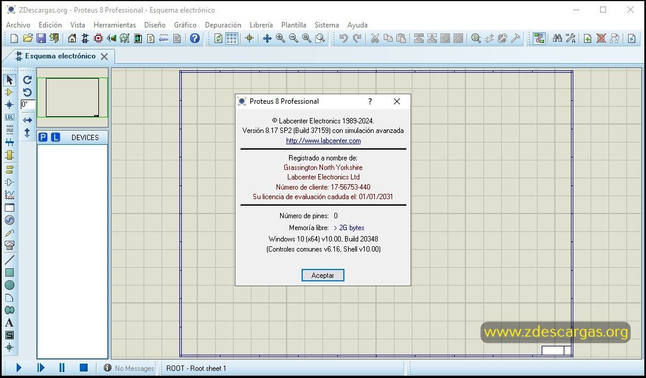Toggle the Wire Autorouter icon
The width and height of the screenshot is (646, 378).
[x=539, y=38]
